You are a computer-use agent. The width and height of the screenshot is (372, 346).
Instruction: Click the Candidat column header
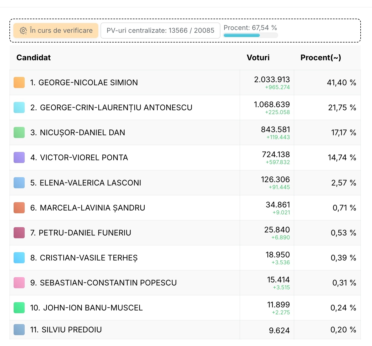[x=34, y=57]
